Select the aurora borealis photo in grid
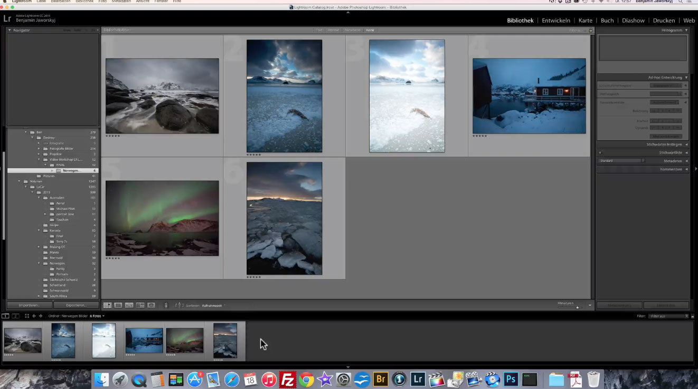The height and width of the screenshot is (389, 698). coord(162,218)
